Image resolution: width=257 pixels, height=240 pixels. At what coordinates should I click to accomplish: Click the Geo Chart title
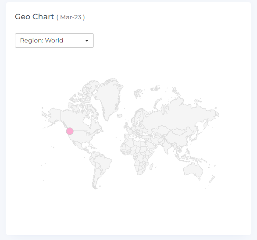point(34,17)
